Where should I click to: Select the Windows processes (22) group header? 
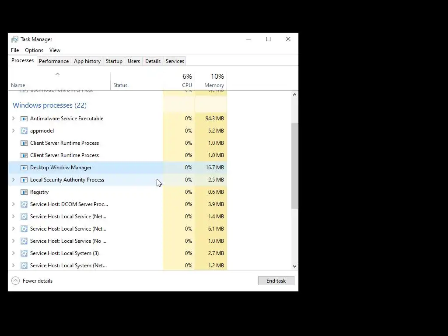click(49, 105)
